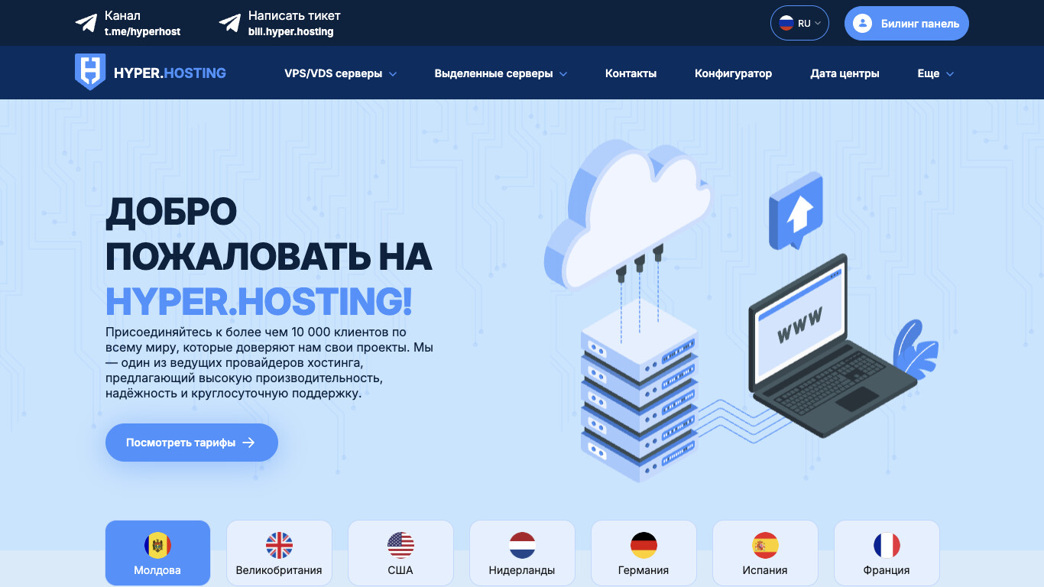This screenshot has height=587, width=1044.
Task: Open the RU language dropdown
Action: coord(799,23)
